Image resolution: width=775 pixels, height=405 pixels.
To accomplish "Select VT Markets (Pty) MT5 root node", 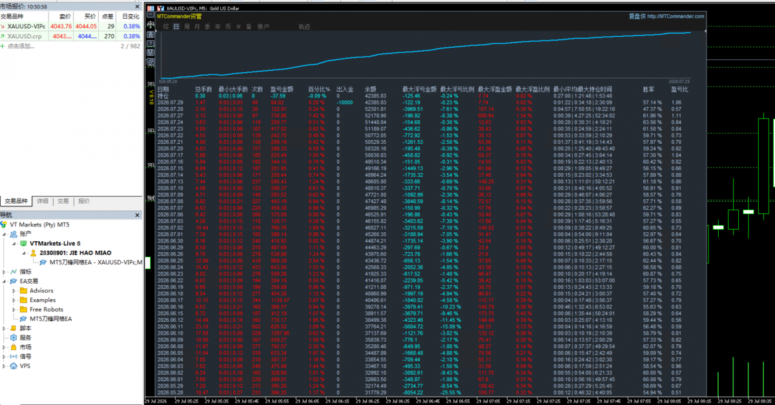I will coord(40,224).
